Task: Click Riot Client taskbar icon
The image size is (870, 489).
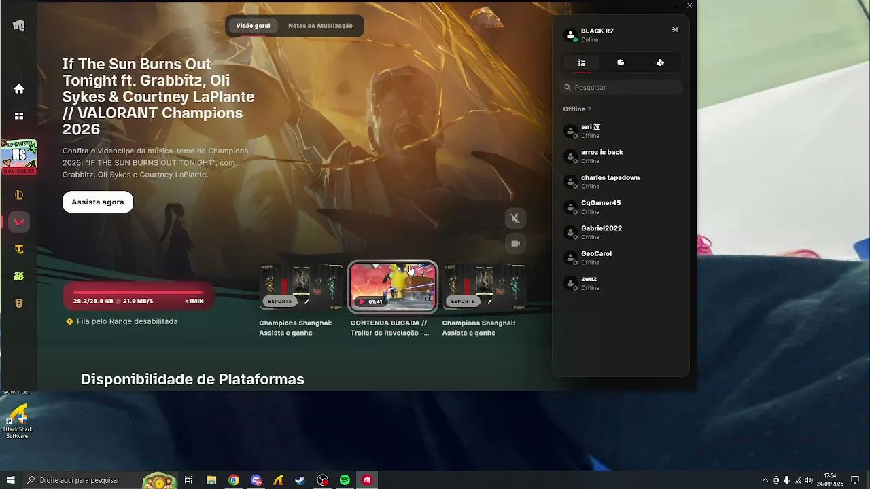Action: 367,480
